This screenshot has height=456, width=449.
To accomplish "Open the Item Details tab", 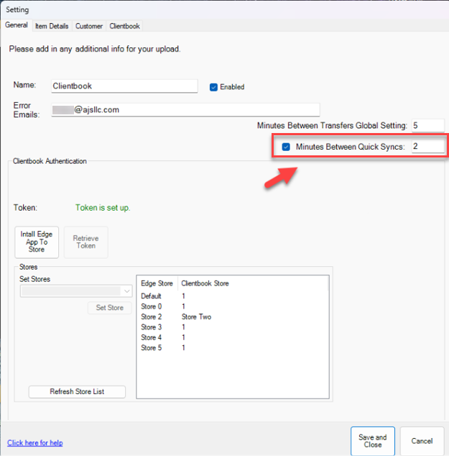I will pos(52,26).
